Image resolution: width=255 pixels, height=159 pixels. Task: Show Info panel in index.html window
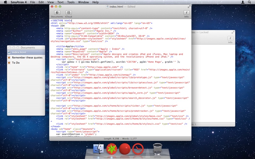click(186, 14)
